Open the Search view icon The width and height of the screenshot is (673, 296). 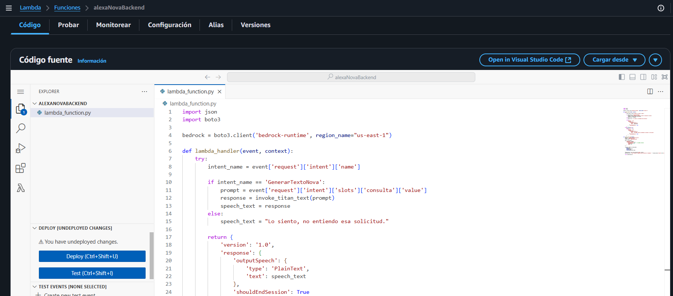click(21, 128)
